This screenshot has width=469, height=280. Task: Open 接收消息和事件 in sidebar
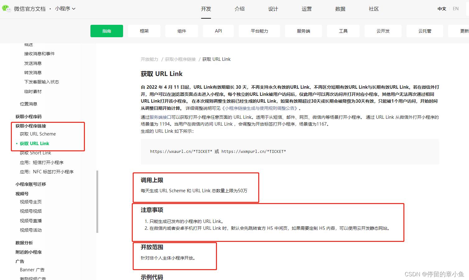[39, 54]
